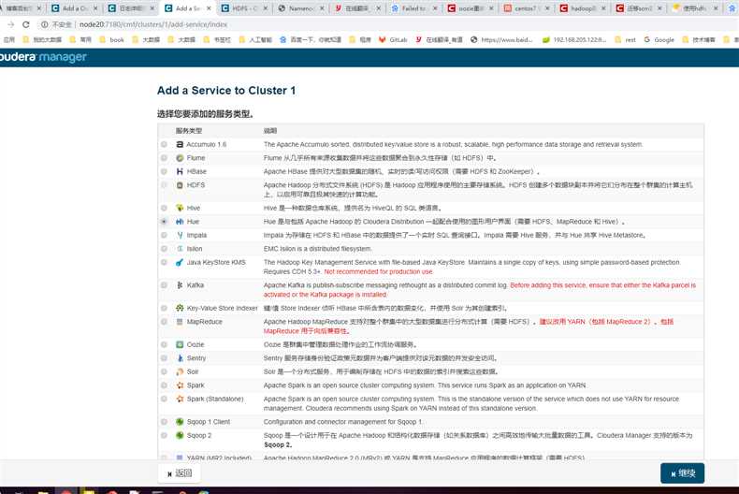739x494 pixels.
Task: Click the Key-Value Store Indexer icon
Action: coord(180,308)
